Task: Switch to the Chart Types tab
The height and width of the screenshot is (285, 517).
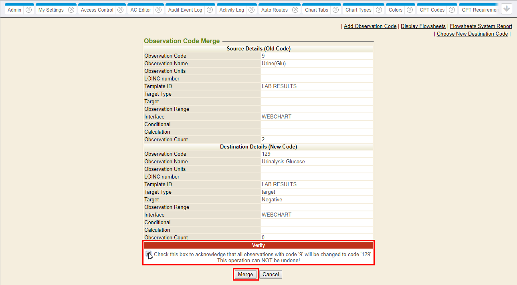Action: (x=358, y=10)
